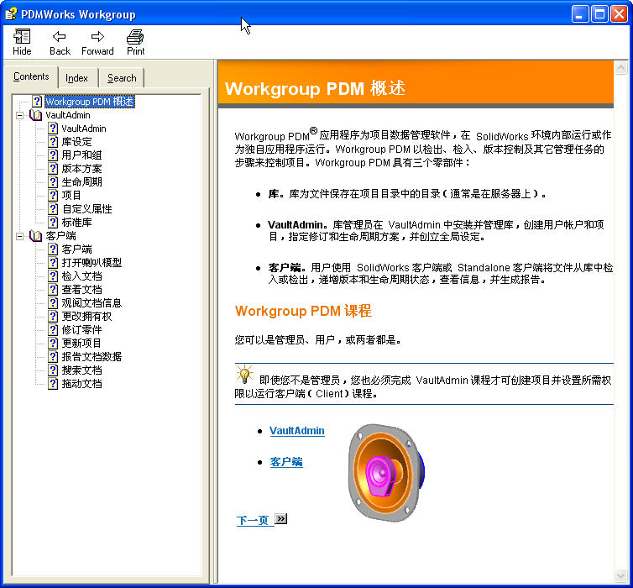
Task: Open the VaultAdmin topic page in tree
Action: pyautogui.click(x=84, y=129)
